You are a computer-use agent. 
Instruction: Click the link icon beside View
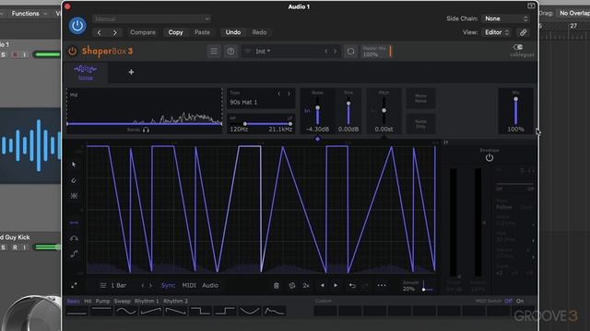tap(523, 33)
